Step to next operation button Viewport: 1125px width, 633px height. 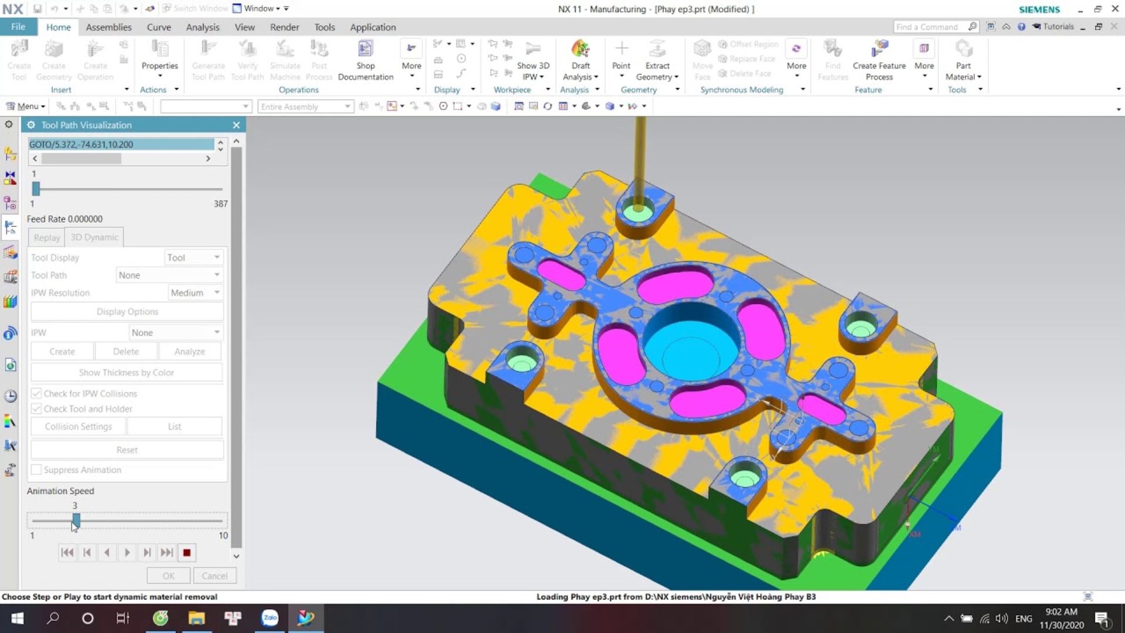[167, 552]
